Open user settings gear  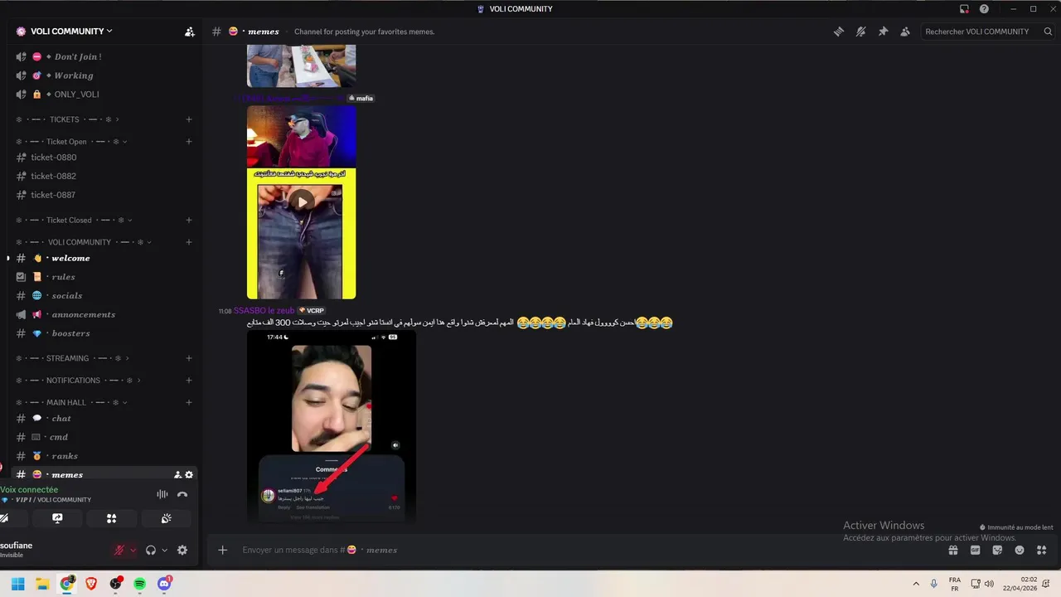pyautogui.click(x=182, y=550)
